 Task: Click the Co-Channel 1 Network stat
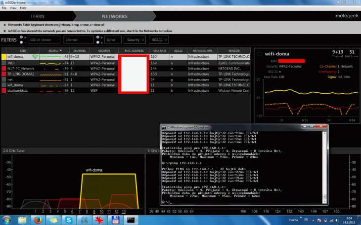click(336, 66)
